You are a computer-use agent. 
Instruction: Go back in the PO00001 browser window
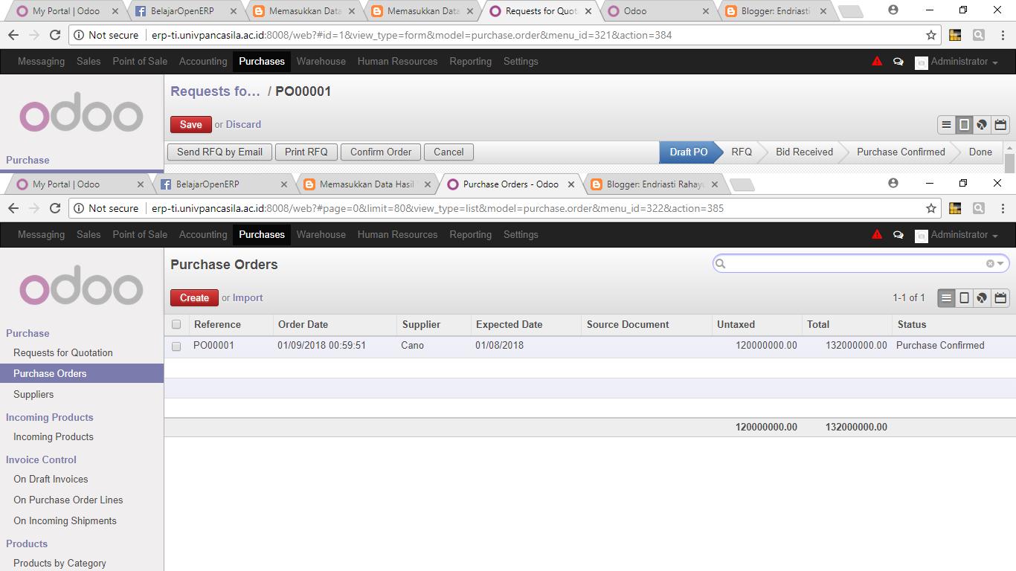13,35
